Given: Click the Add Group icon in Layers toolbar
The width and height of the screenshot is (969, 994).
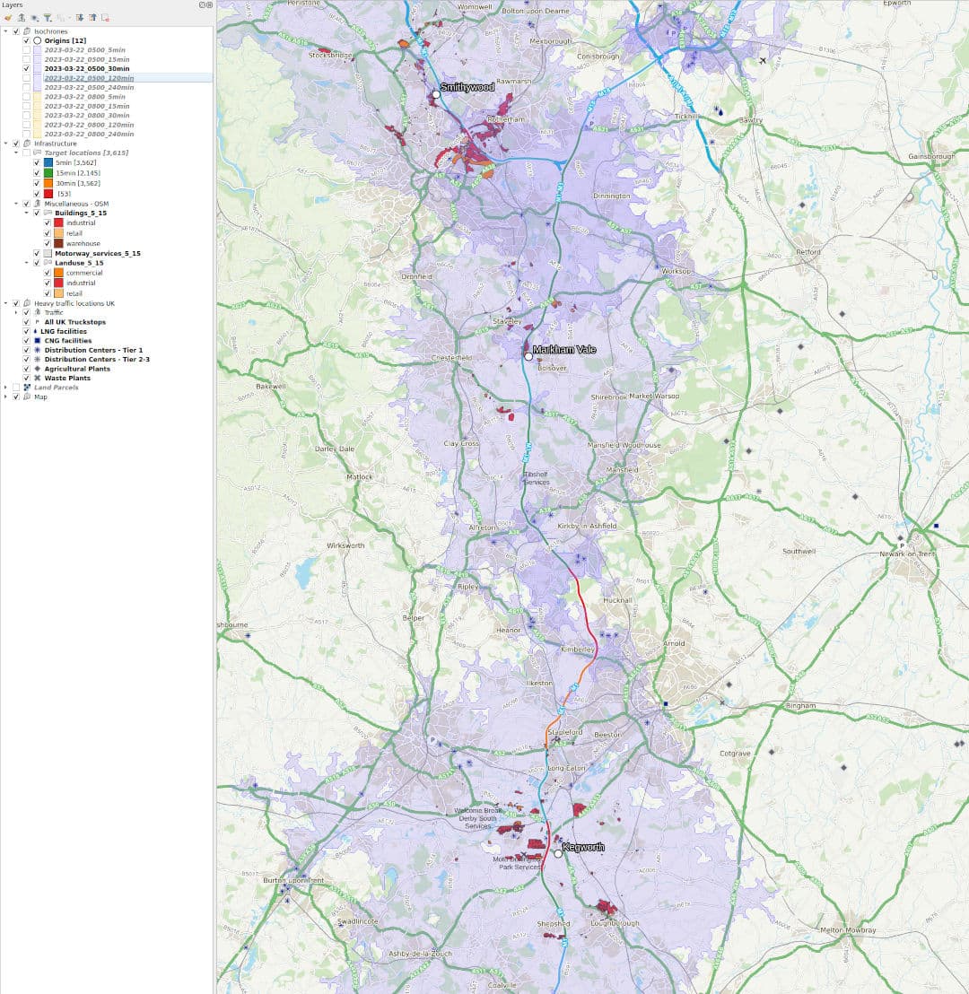Looking at the screenshot, I should pyautogui.click(x=21, y=18).
